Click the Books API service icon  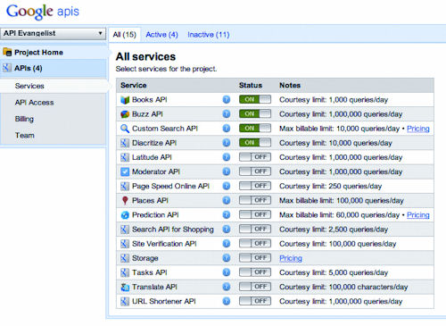(125, 100)
